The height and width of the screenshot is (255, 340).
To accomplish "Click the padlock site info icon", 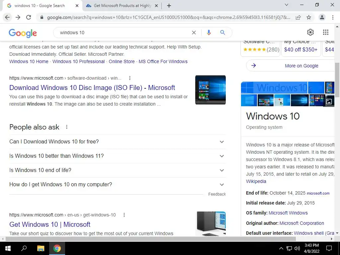I will (x=42, y=17).
